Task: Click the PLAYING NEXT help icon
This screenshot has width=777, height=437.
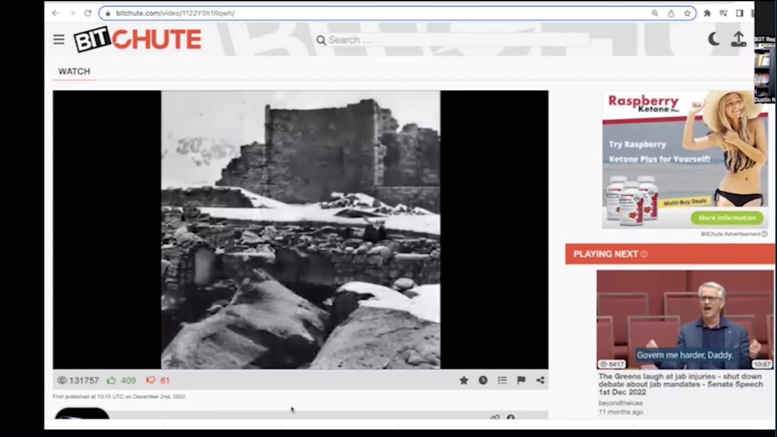Action: coord(644,254)
